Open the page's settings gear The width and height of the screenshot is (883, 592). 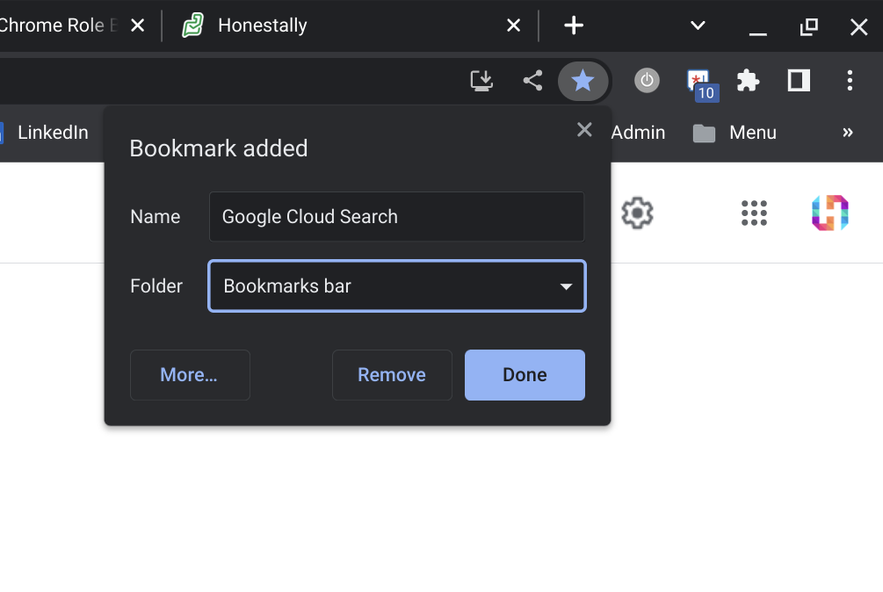tap(637, 213)
